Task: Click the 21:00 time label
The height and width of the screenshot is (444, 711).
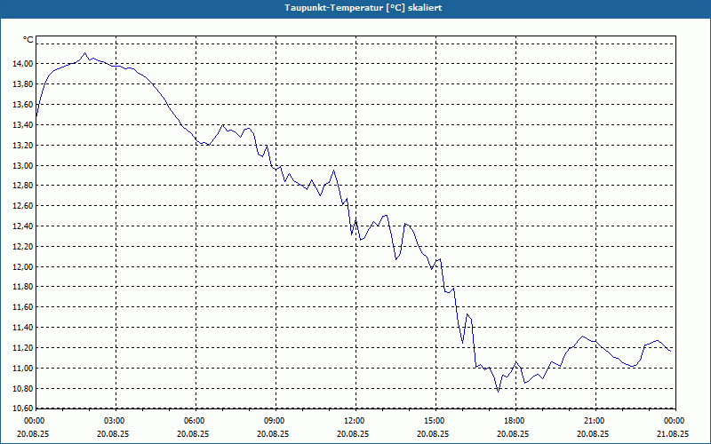Action: (x=595, y=421)
